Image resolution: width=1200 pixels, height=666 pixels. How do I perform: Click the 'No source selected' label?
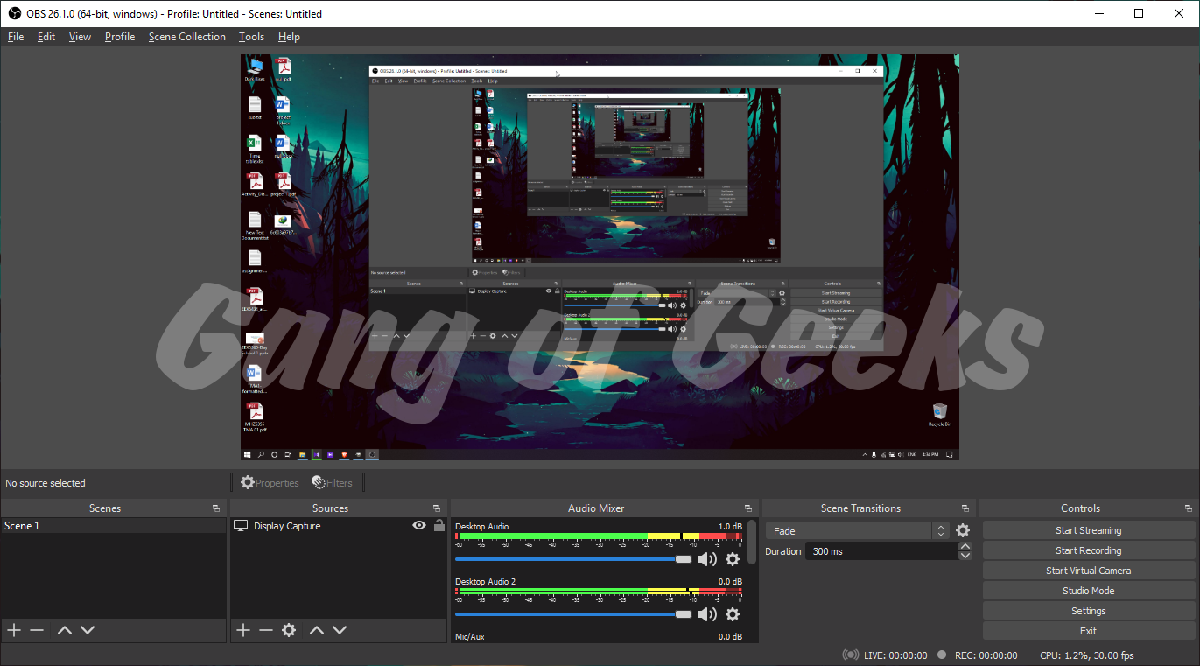(x=46, y=483)
